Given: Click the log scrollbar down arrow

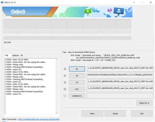Looking at the screenshot, I should click(x=57, y=112).
